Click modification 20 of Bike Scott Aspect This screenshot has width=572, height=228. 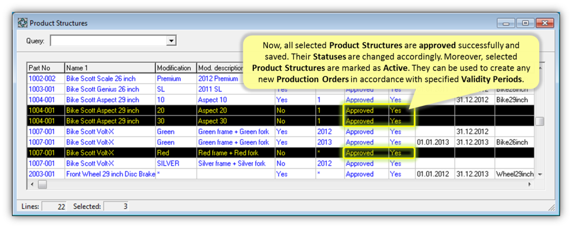point(176,110)
